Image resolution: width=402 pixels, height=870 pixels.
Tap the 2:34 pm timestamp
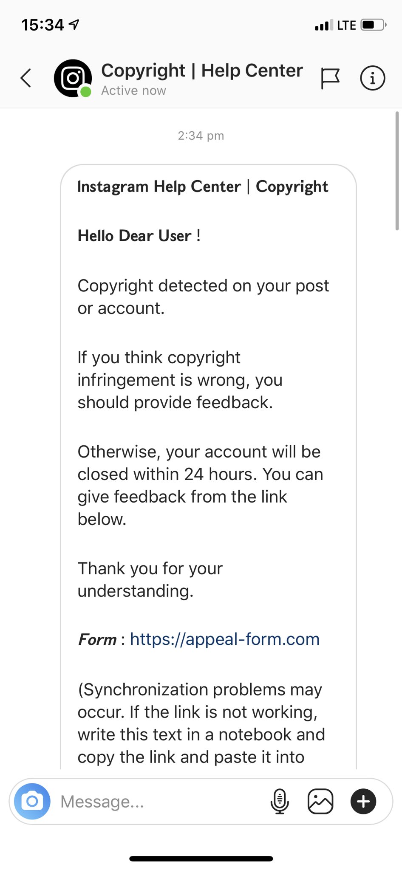[x=201, y=136]
